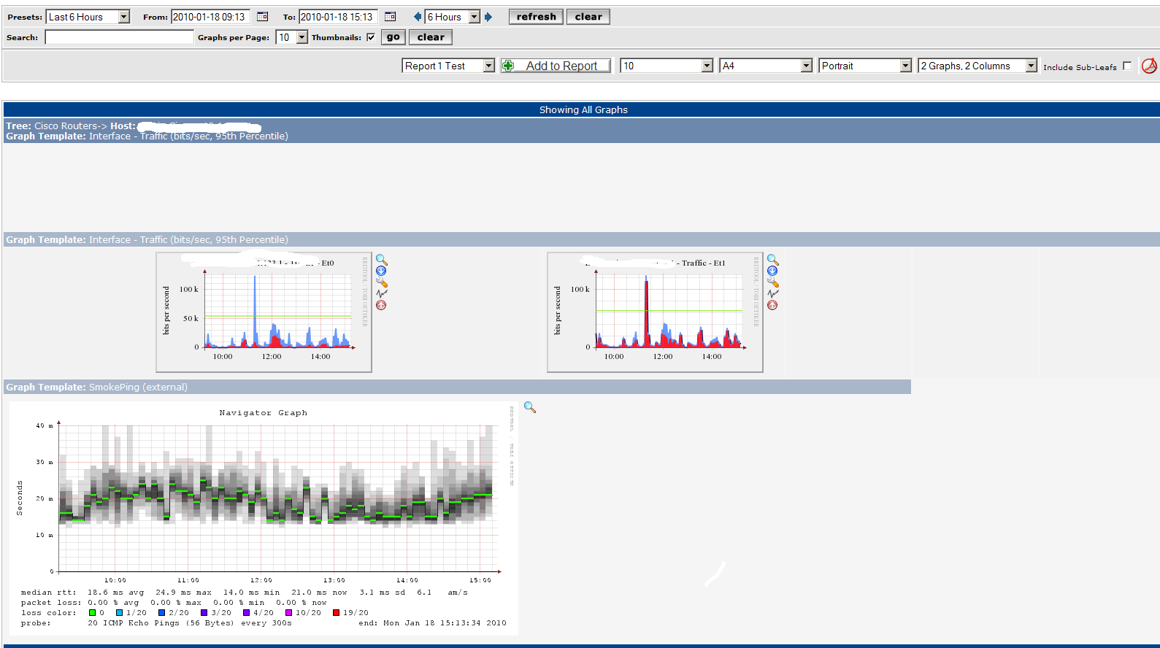Open the Report 1 Test dropdown
This screenshot has width=1160, height=648.
(x=448, y=66)
